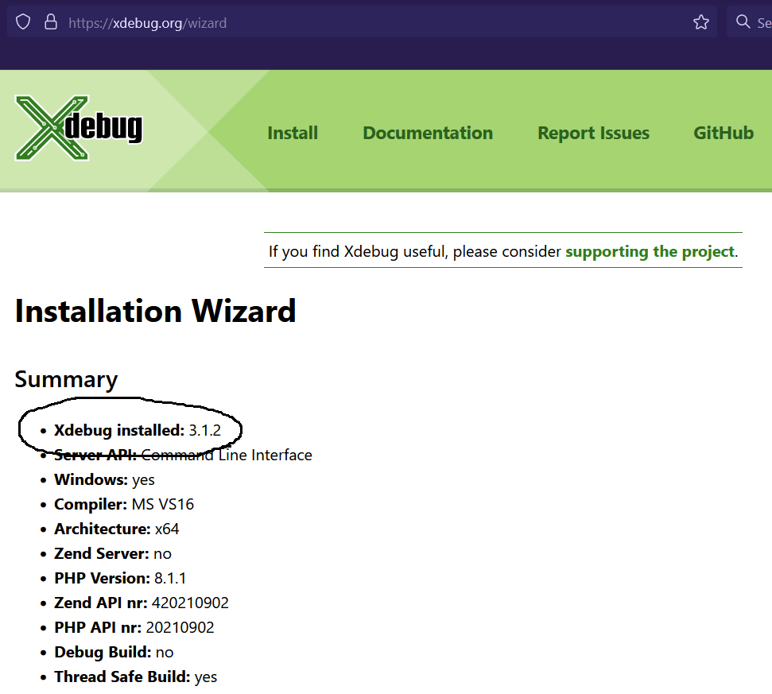Click 'Debug Build: no' entry

(114, 652)
